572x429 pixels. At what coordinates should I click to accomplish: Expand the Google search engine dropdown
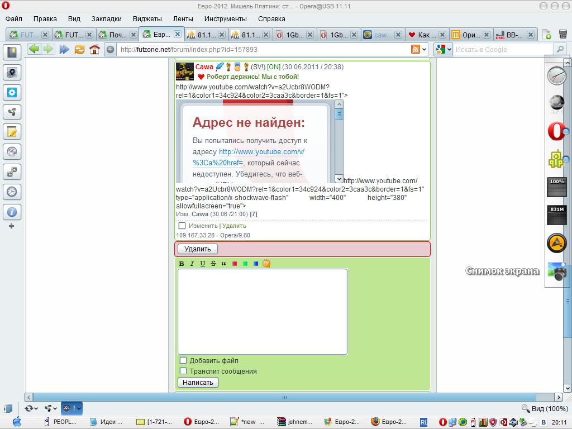444,49
